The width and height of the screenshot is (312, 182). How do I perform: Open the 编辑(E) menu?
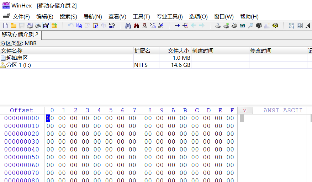pos(45,16)
